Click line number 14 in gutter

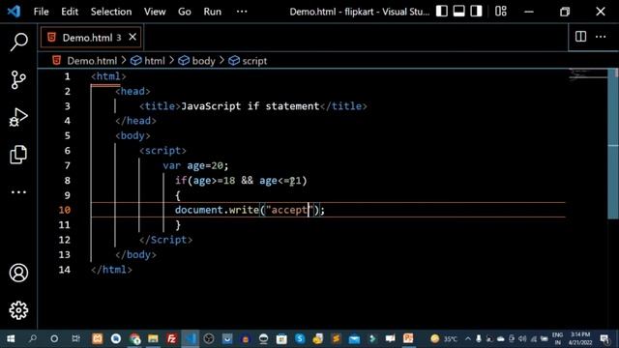click(x=65, y=270)
